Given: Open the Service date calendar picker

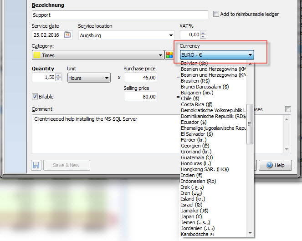Looking at the screenshot, I should 67,34.
